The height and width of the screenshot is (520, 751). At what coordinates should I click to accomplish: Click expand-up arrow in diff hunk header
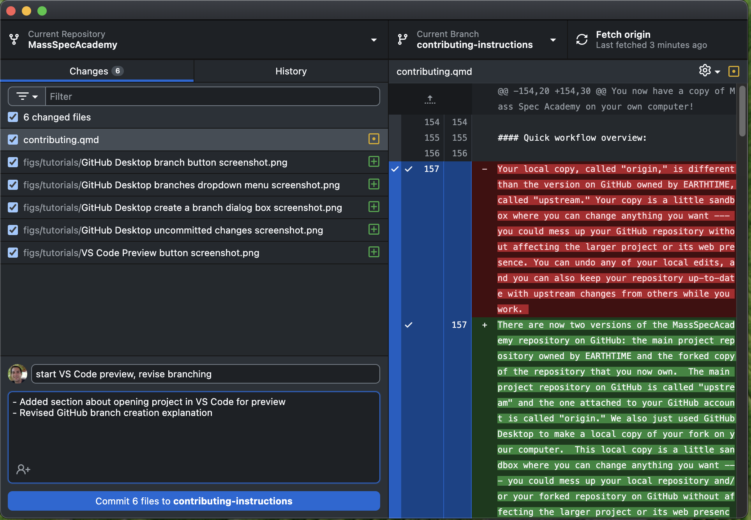click(x=430, y=99)
